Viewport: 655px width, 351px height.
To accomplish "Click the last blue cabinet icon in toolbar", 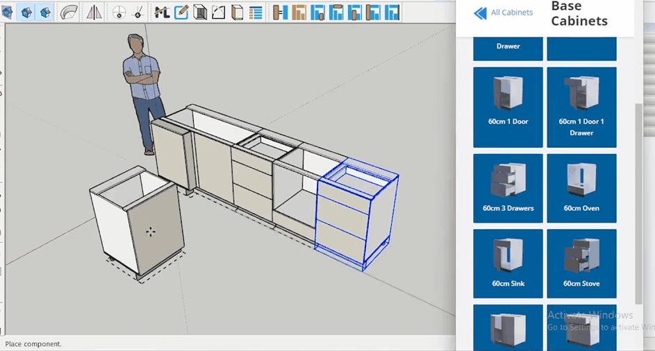I will [x=392, y=12].
